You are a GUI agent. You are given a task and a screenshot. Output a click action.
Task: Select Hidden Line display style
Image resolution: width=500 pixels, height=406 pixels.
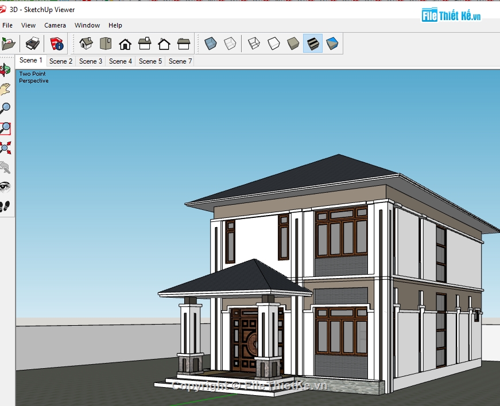pos(274,44)
